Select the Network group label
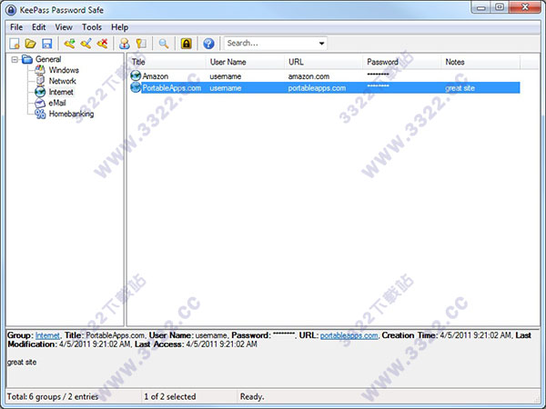This screenshot has width=546, height=409. (x=62, y=81)
